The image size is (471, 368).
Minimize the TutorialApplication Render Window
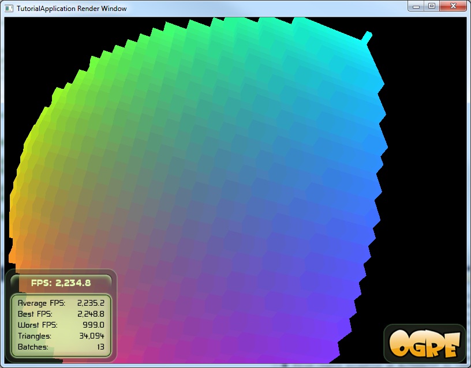click(x=417, y=6)
